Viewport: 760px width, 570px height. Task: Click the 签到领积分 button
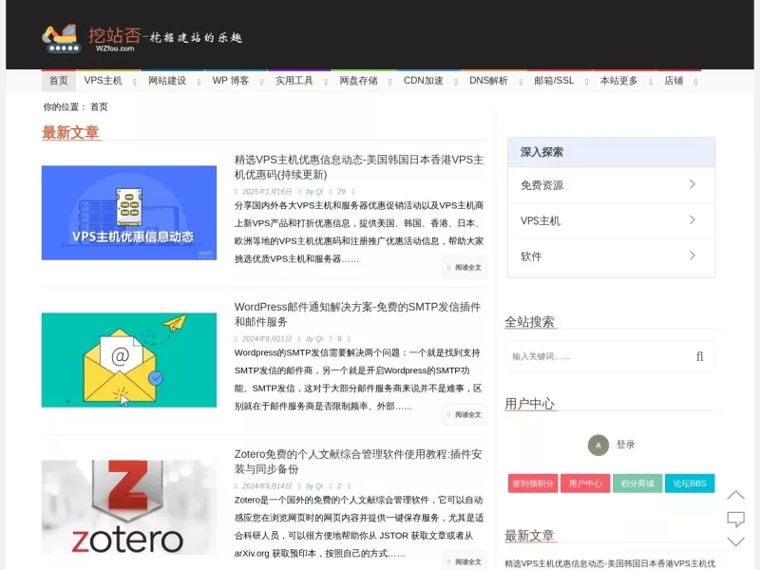click(x=533, y=484)
